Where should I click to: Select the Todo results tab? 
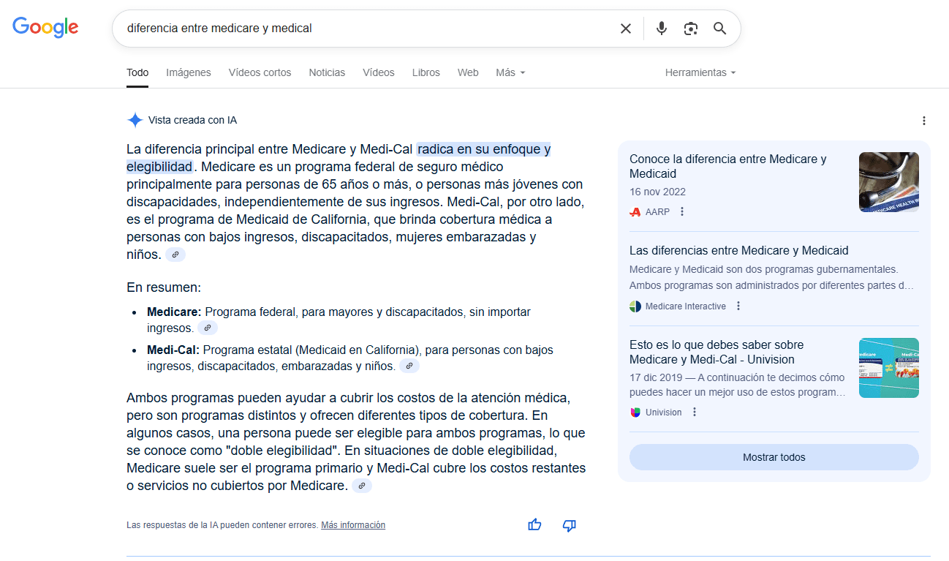pyautogui.click(x=137, y=72)
